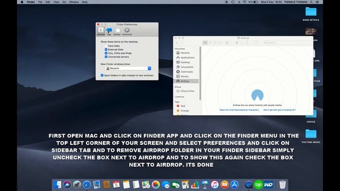Open the Help menu

click(x=85, y=2)
